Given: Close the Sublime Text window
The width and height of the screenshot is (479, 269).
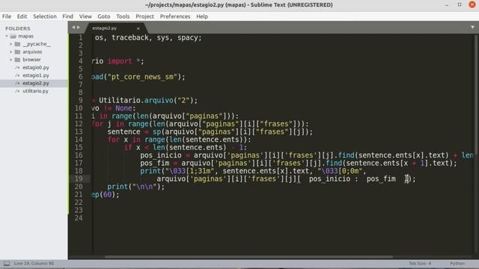Looking at the screenshot, I should 472,5.
